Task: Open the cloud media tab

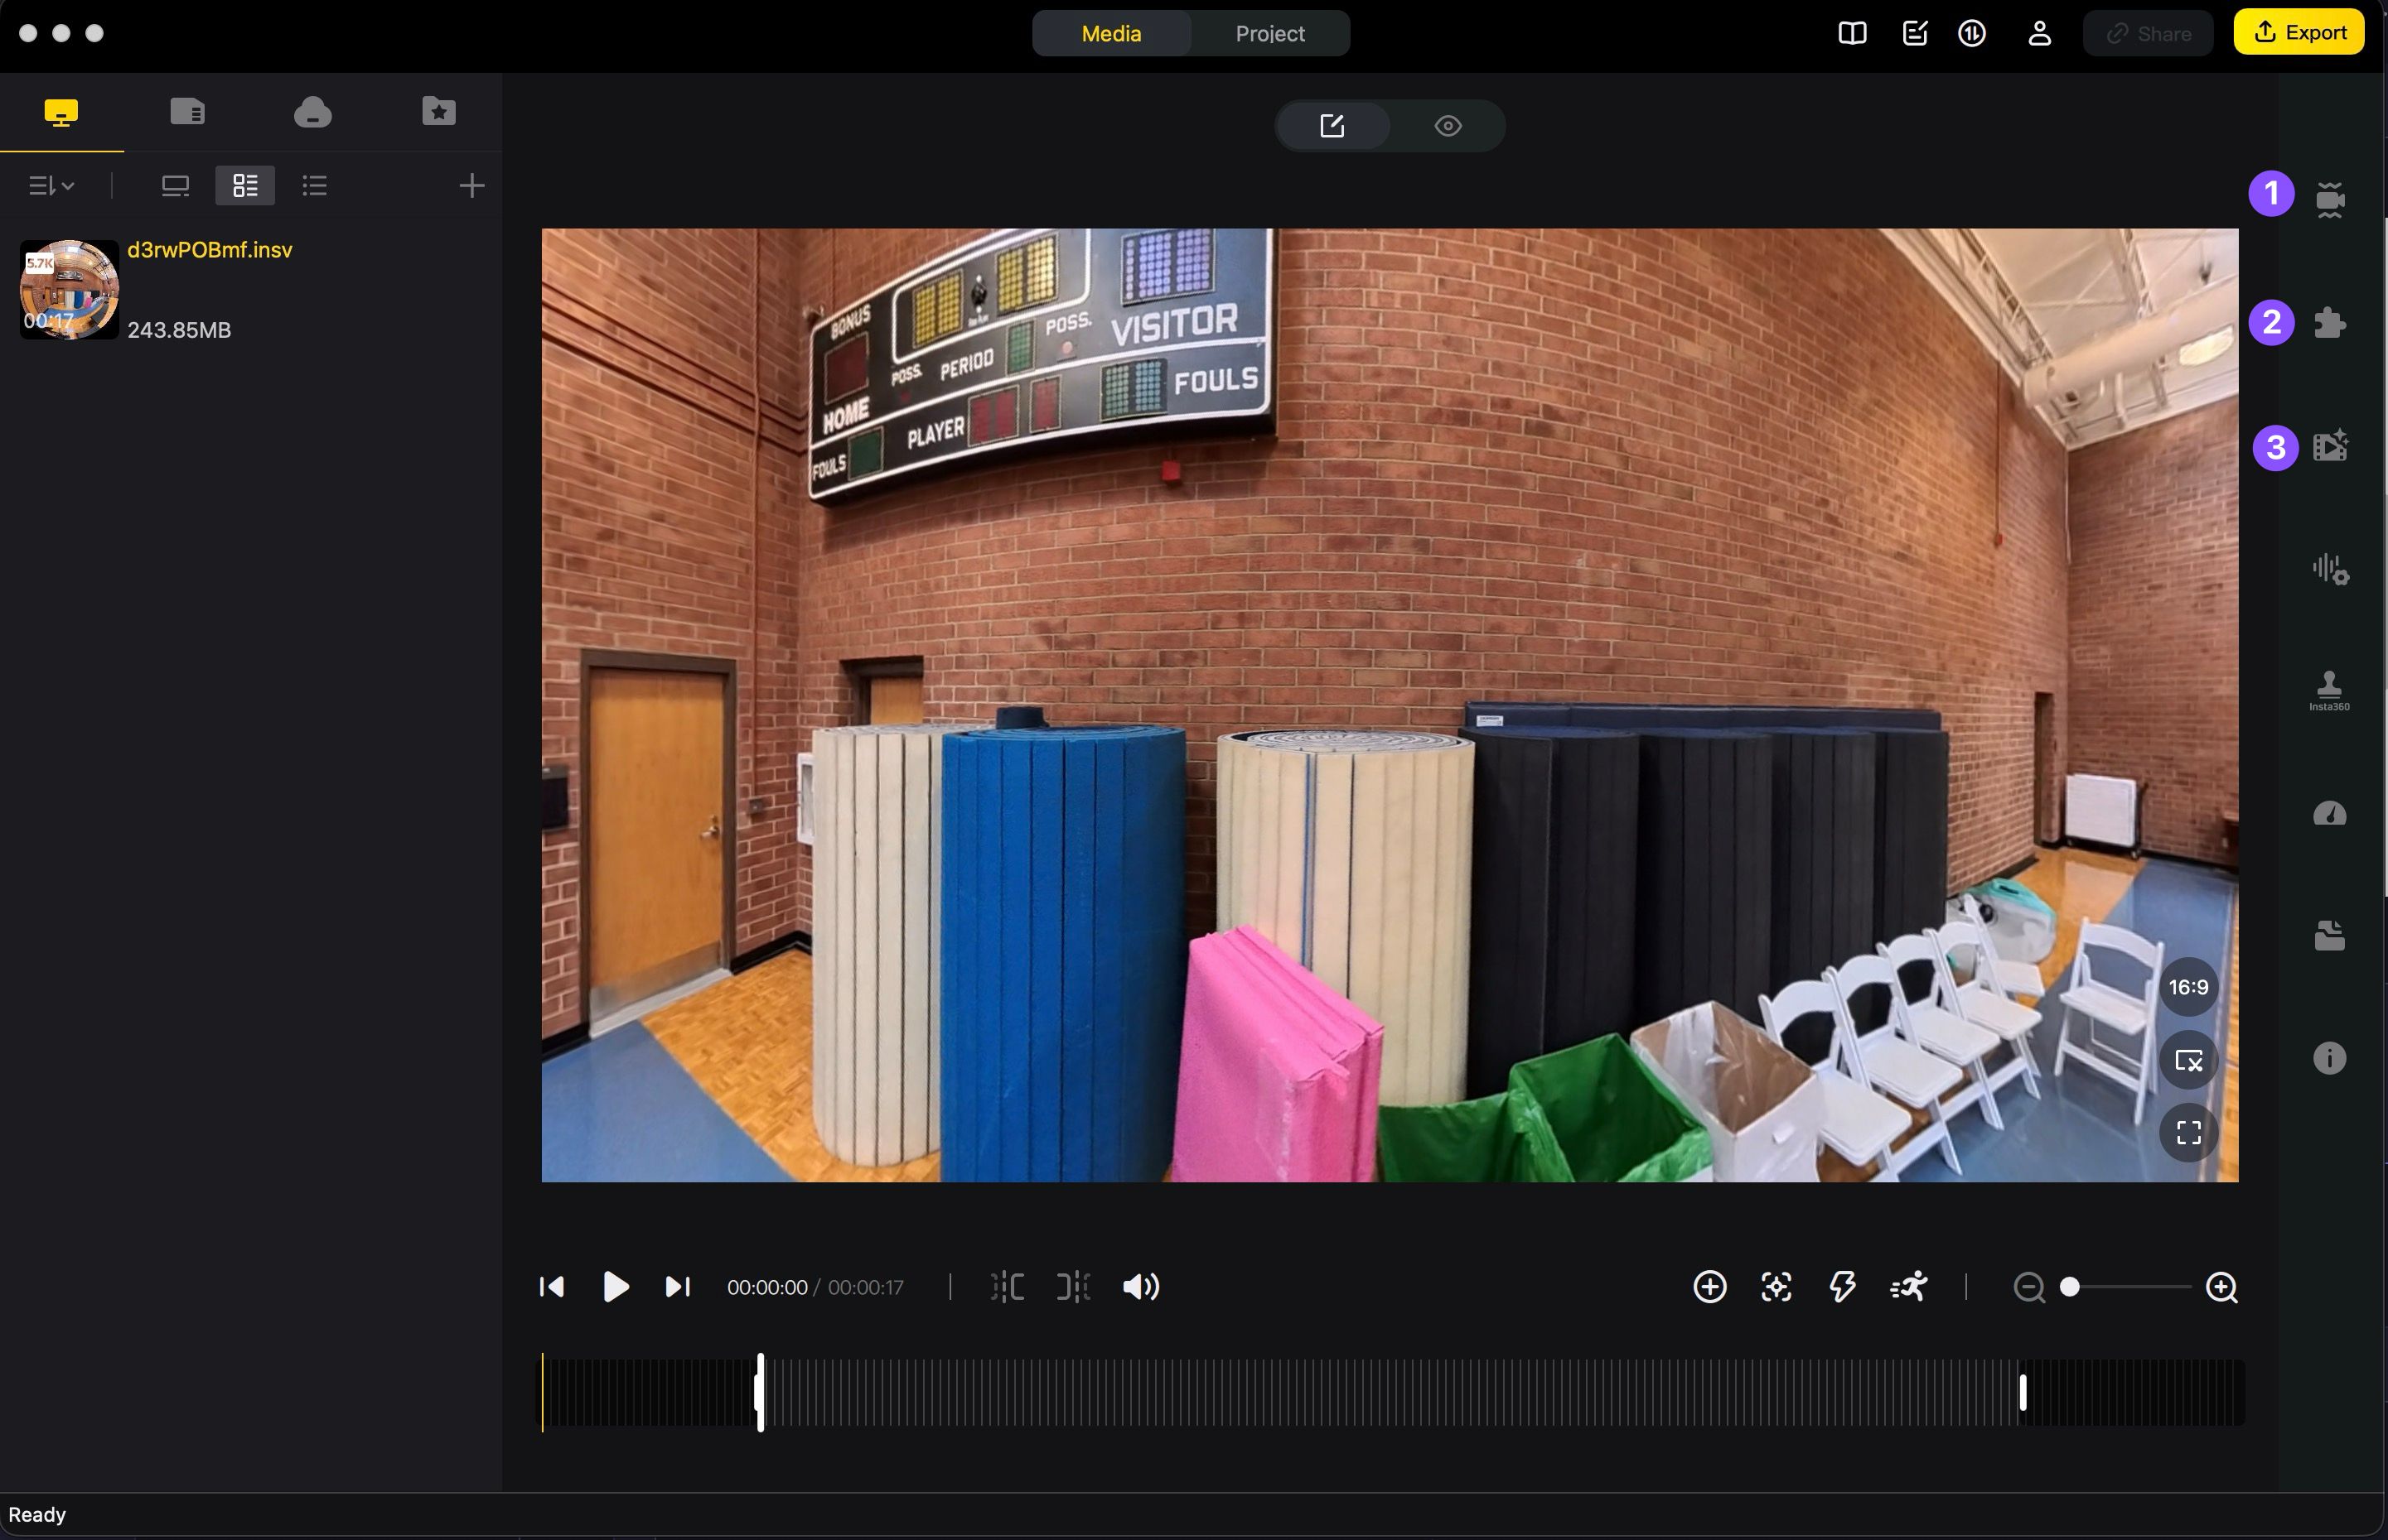Action: point(312,111)
